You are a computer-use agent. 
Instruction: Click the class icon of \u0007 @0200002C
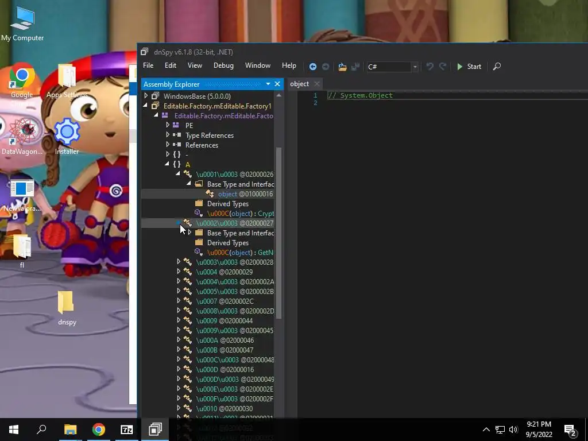(188, 301)
